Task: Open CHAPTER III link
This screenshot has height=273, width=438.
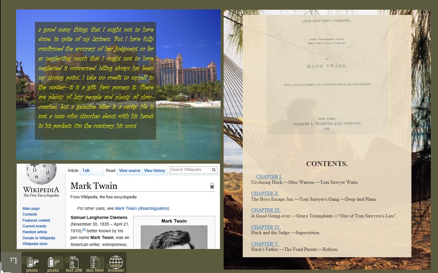Action: pos(266,210)
